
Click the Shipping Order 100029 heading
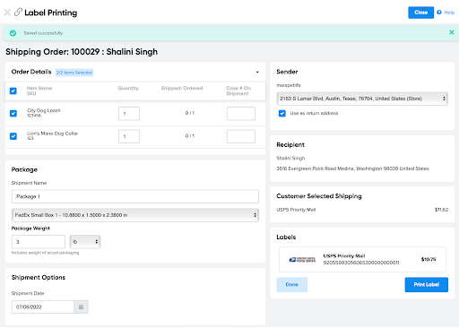(82, 52)
